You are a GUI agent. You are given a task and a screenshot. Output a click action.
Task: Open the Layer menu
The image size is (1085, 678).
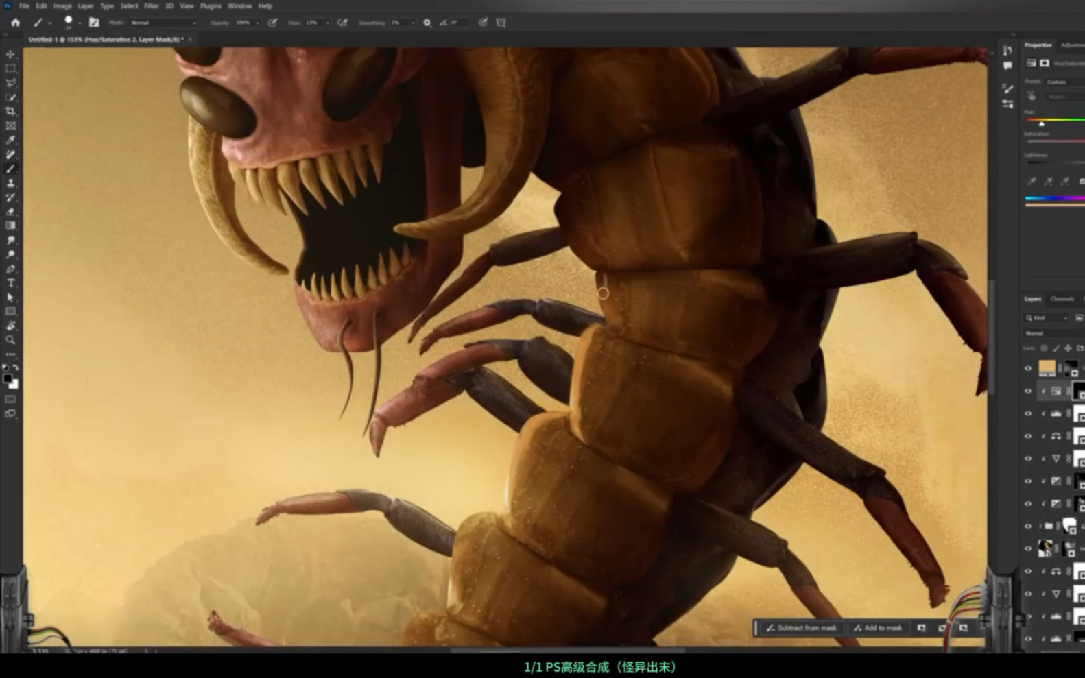coord(86,6)
